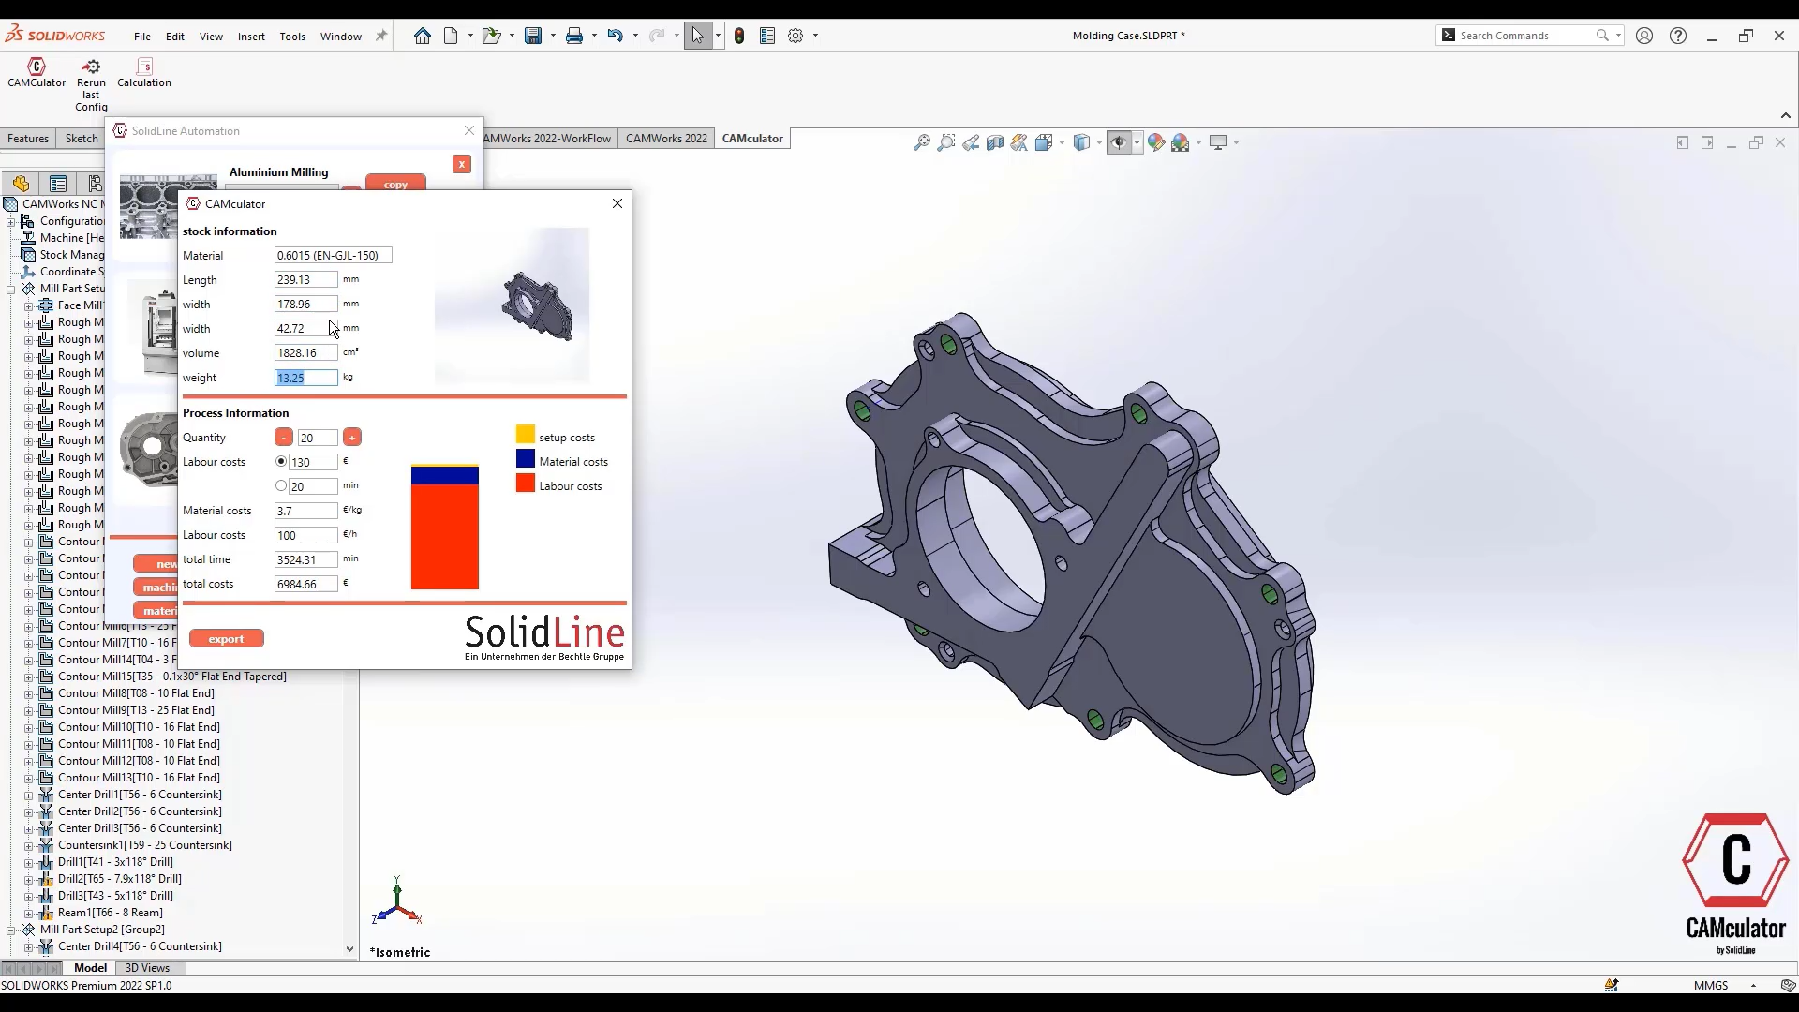Click the Save toolbar icon

click(x=533, y=36)
